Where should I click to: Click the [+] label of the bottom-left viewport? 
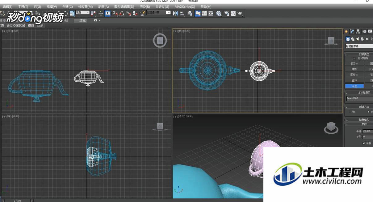click(4, 116)
